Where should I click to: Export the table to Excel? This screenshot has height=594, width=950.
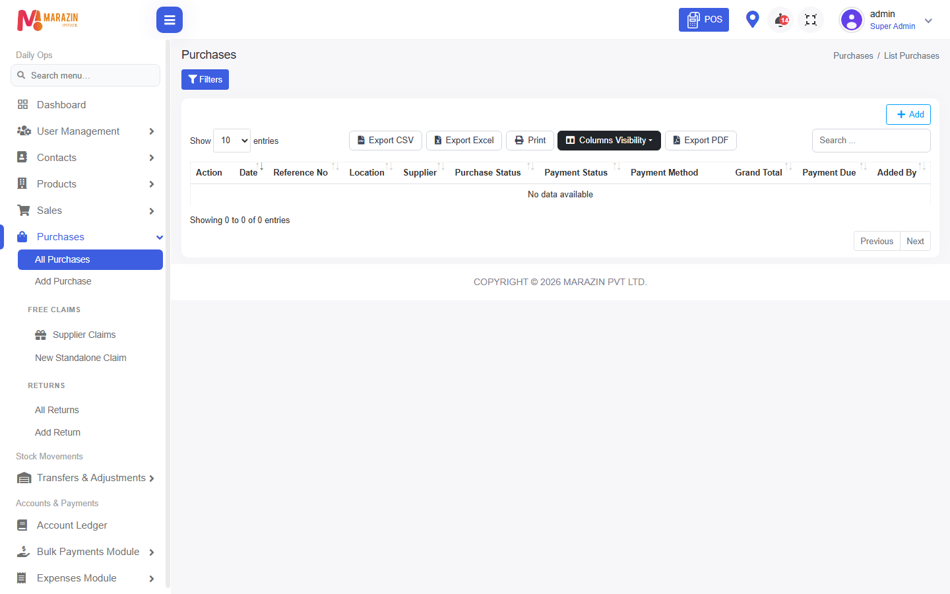[464, 141]
